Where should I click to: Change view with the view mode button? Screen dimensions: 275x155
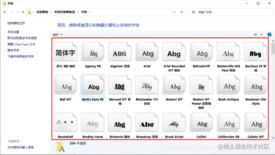(256, 35)
